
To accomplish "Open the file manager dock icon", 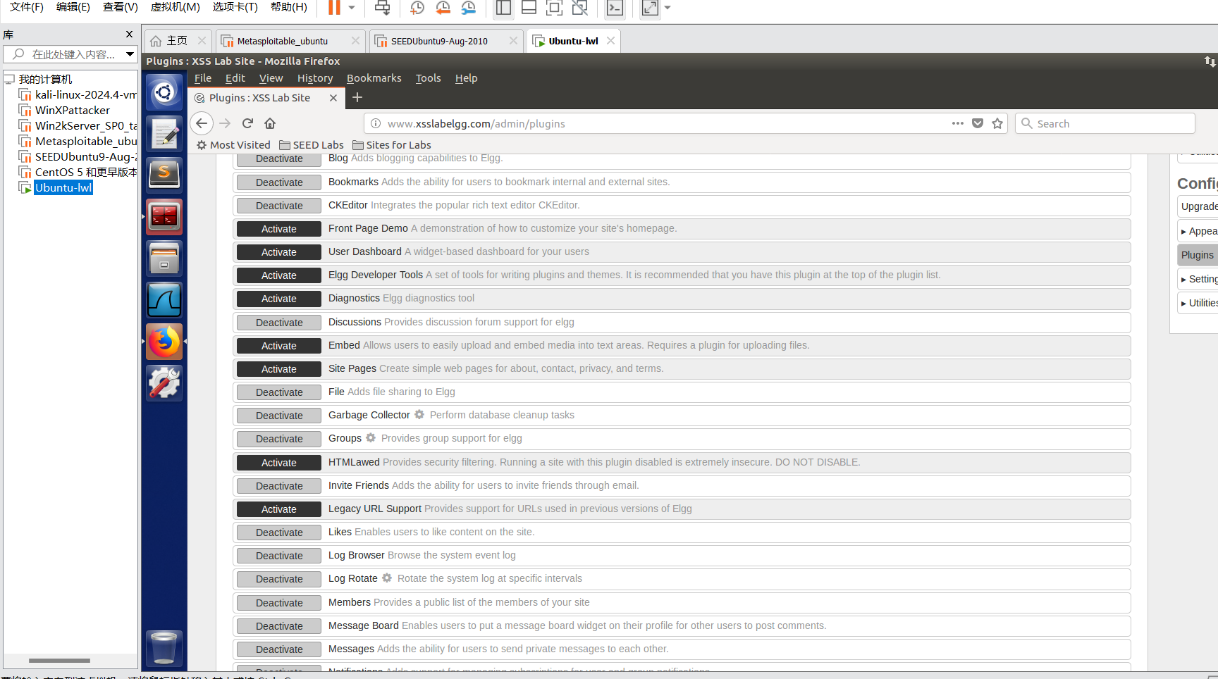I will 164,258.
